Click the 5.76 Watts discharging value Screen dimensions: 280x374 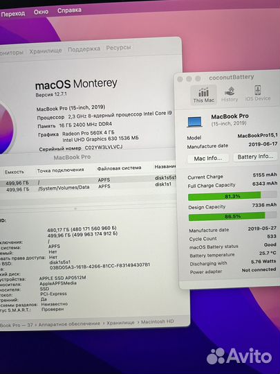point(263,261)
